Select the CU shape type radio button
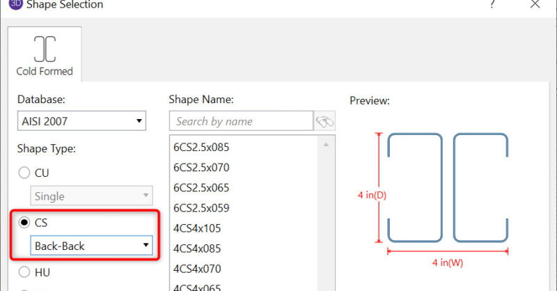The image size is (557, 291). [24, 173]
